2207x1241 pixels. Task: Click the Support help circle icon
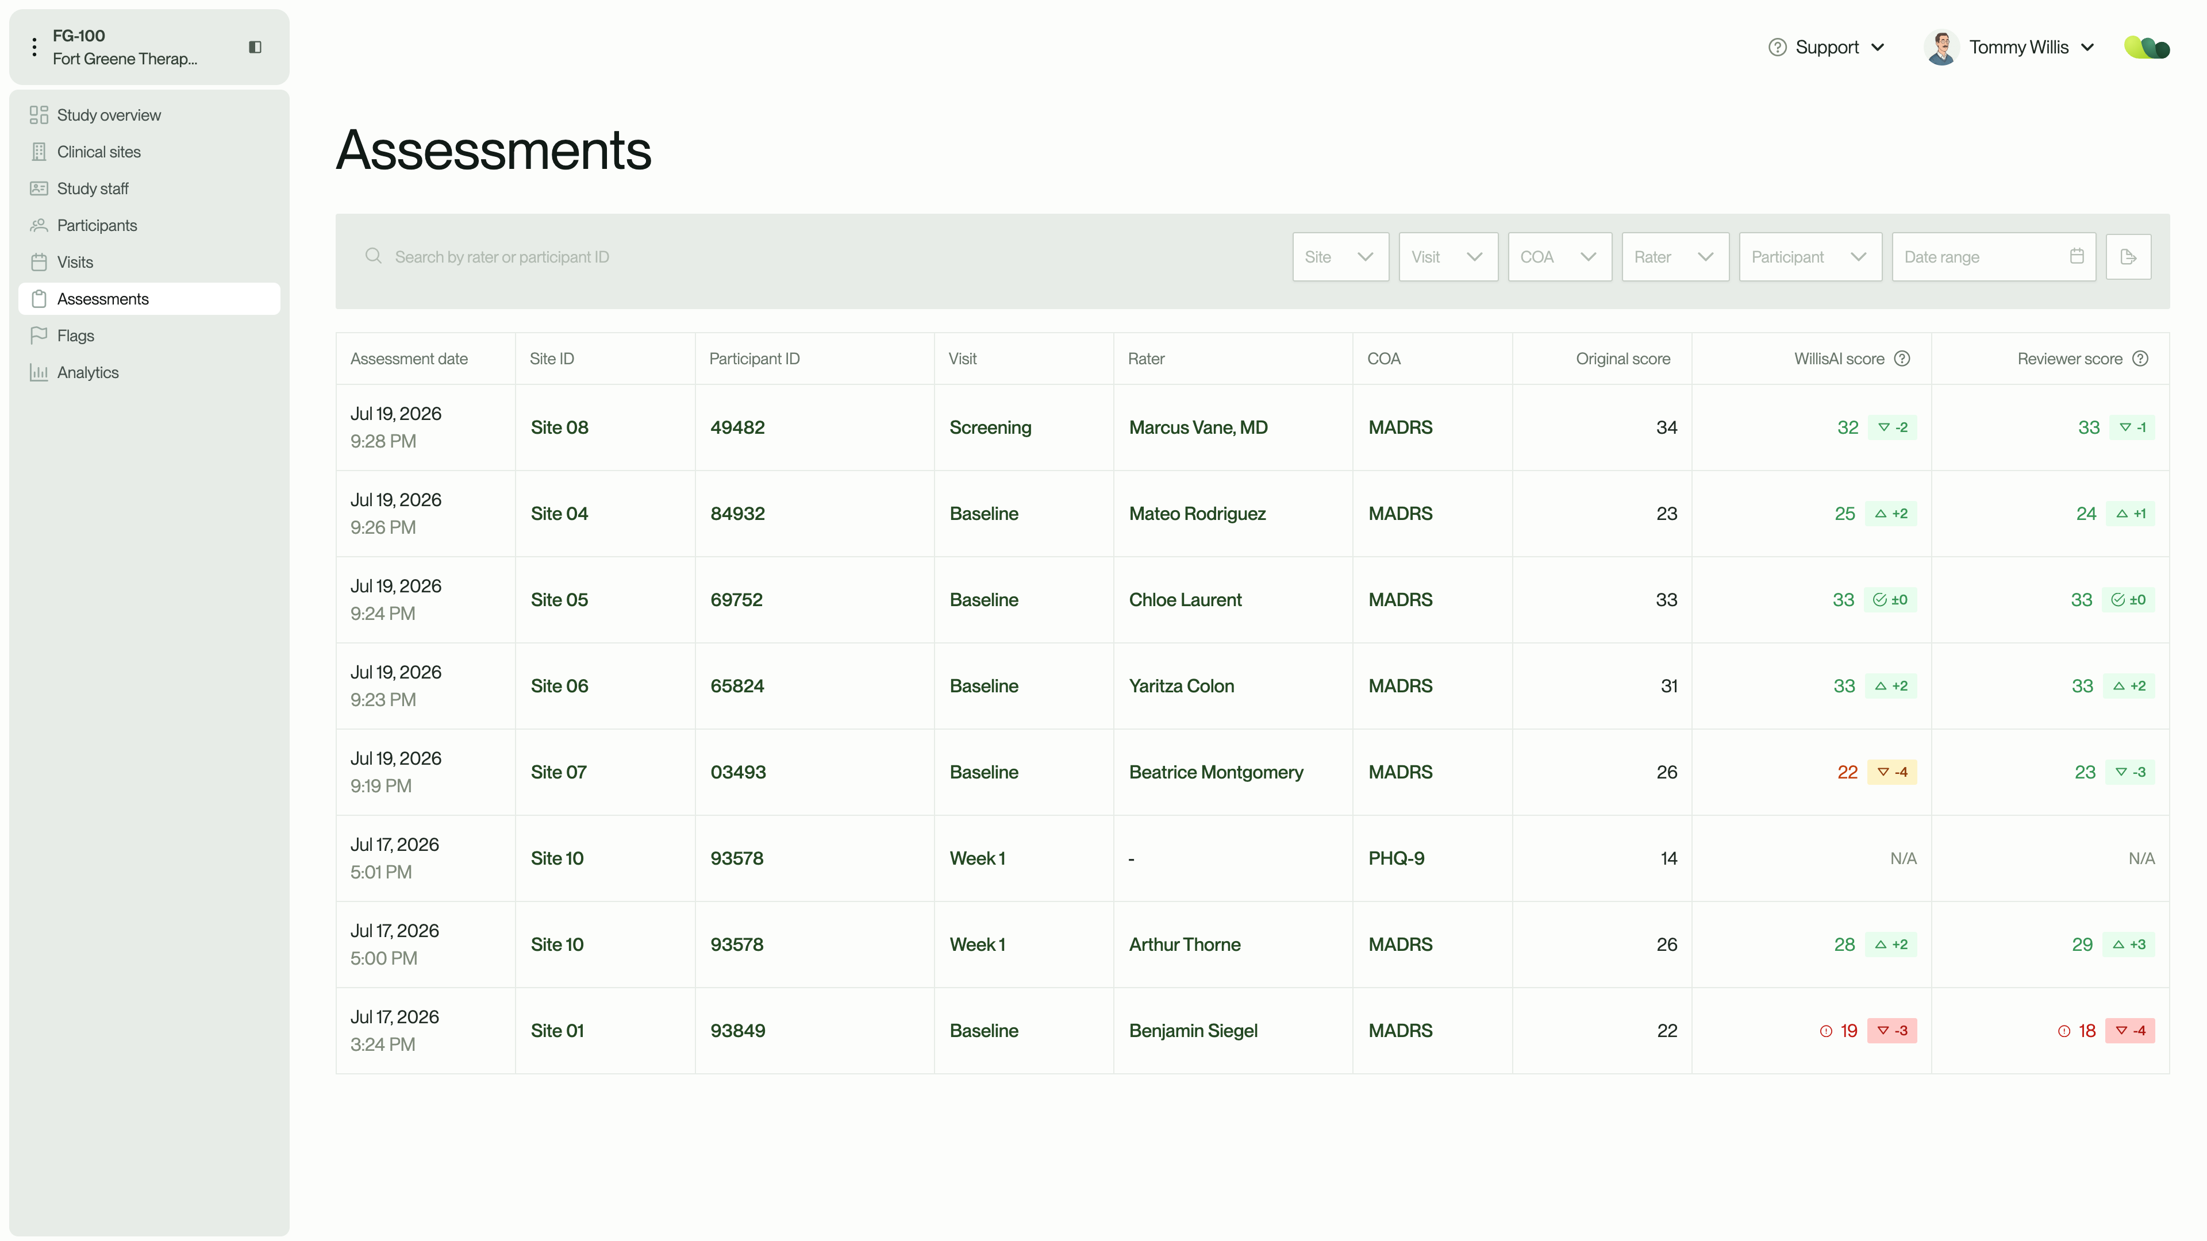[x=1777, y=47]
